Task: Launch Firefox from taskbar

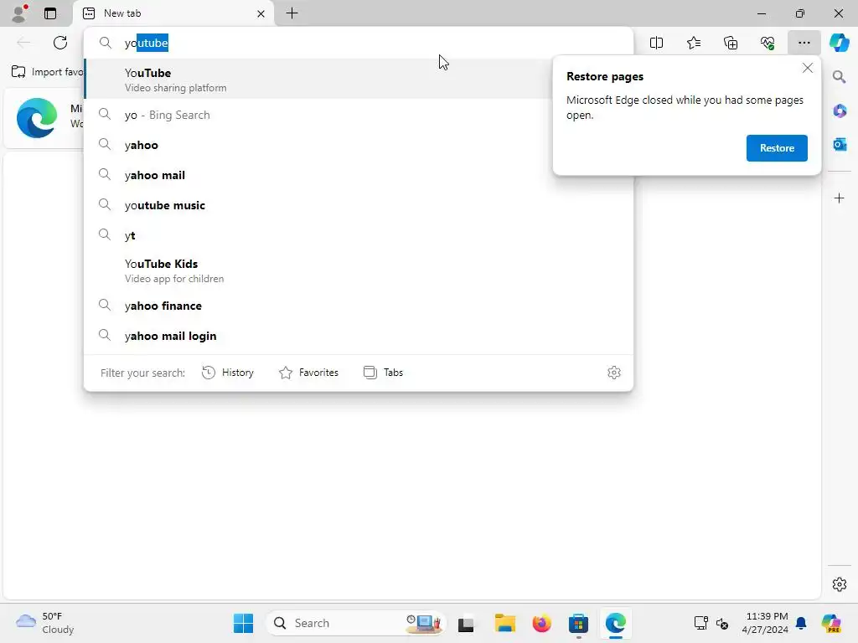Action: 542,623
